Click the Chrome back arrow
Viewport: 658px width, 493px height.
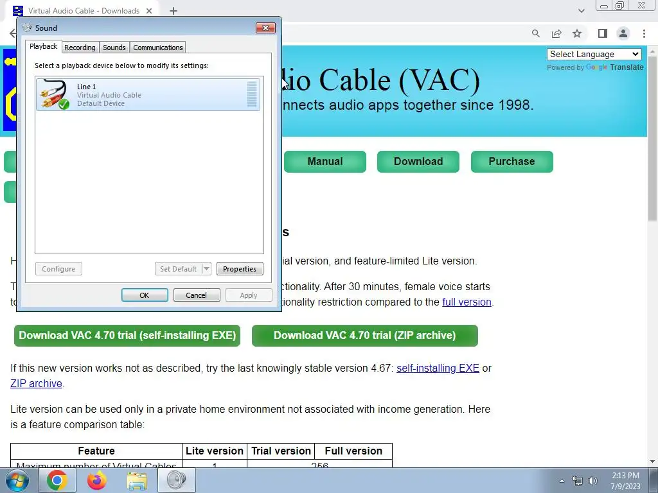[13, 33]
